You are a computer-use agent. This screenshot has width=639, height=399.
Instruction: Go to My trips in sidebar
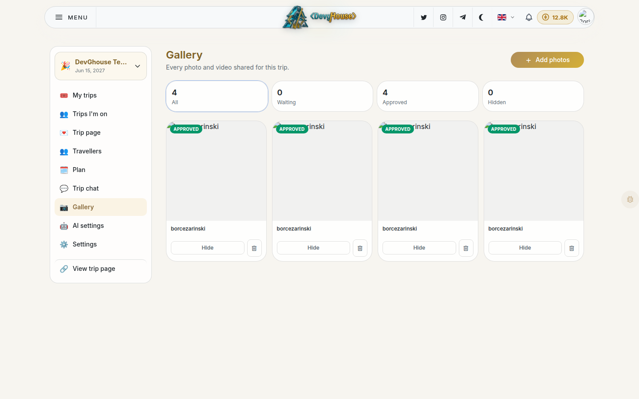[x=101, y=95]
